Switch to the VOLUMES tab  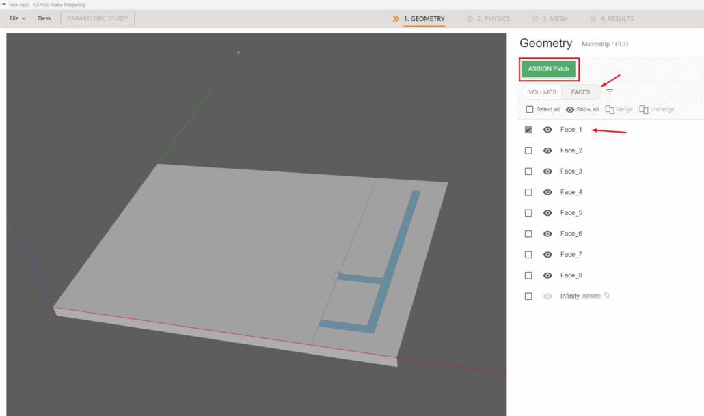tap(542, 92)
